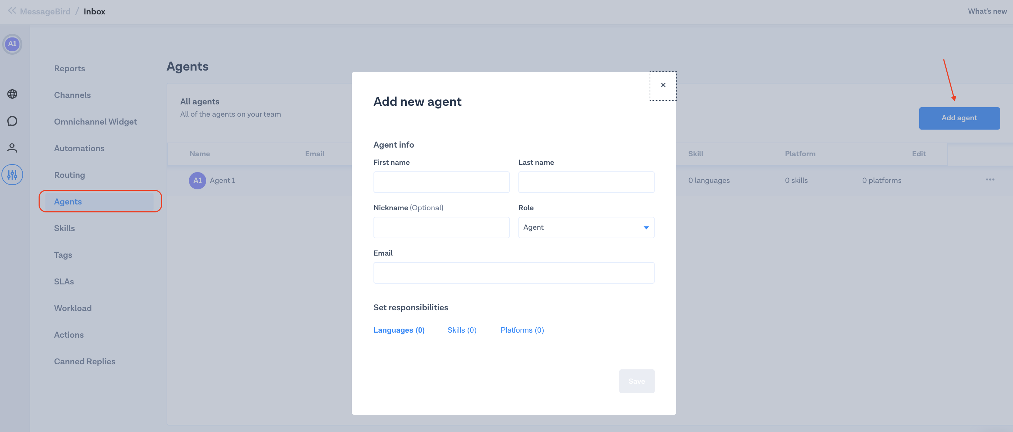This screenshot has width=1013, height=432.
Task: Switch to the Platforms (0) tab
Action: point(522,330)
